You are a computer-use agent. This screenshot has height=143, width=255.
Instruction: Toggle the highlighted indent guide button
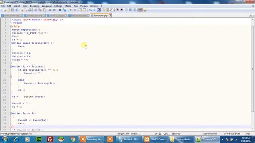(x=99, y=10)
